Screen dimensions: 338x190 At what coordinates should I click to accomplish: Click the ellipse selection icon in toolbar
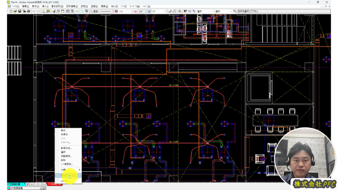(190, 11)
